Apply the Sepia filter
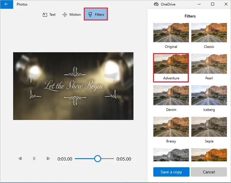Screen dimensions: 231x183 (x=209, y=127)
